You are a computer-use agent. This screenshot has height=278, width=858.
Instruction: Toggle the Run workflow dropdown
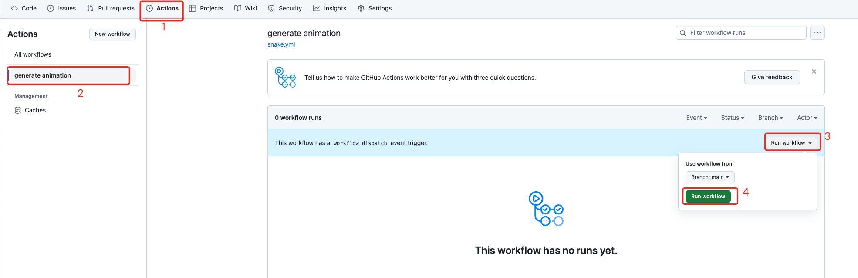coord(791,143)
